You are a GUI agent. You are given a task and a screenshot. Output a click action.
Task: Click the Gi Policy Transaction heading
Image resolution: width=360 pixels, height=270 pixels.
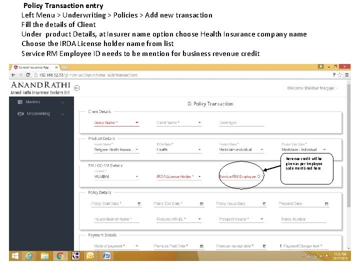click(210, 104)
